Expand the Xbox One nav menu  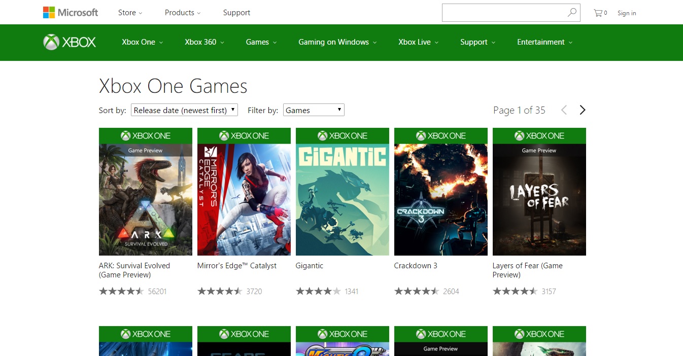pyautogui.click(x=143, y=42)
